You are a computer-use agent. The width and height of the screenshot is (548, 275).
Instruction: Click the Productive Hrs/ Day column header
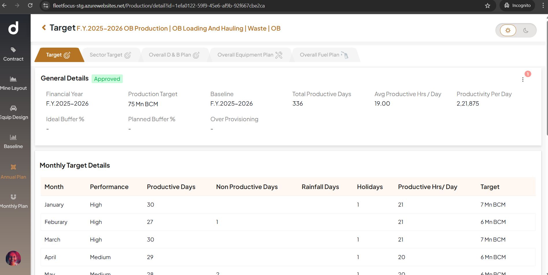[427, 187]
